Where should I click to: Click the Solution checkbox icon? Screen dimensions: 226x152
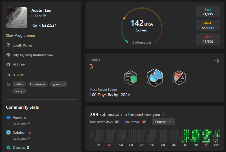(8, 132)
